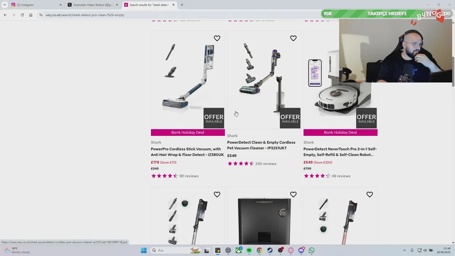Click the page vertical scrollbar
The height and width of the screenshot is (256, 455).
453,71
